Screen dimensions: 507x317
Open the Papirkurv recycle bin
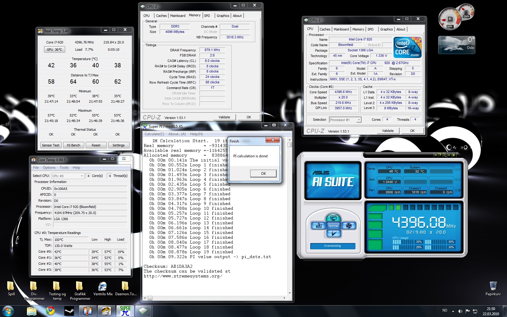point(493,288)
